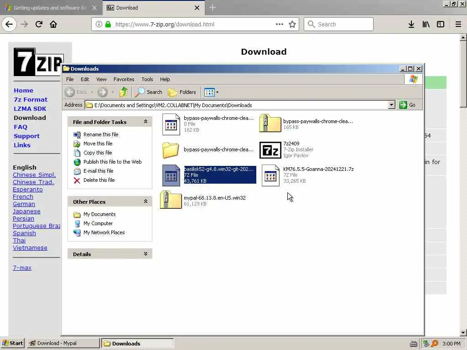This screenshot has width=467, height=350.
Task: Go to My Documents in Other Places
Action: pyautogui.click(x=99, y=214)
